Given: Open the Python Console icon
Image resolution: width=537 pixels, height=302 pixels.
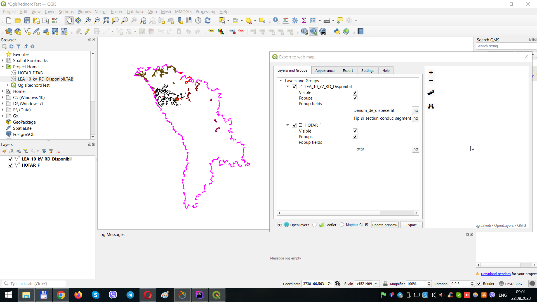Looking at the screenshot, I should tap(337, 31).
